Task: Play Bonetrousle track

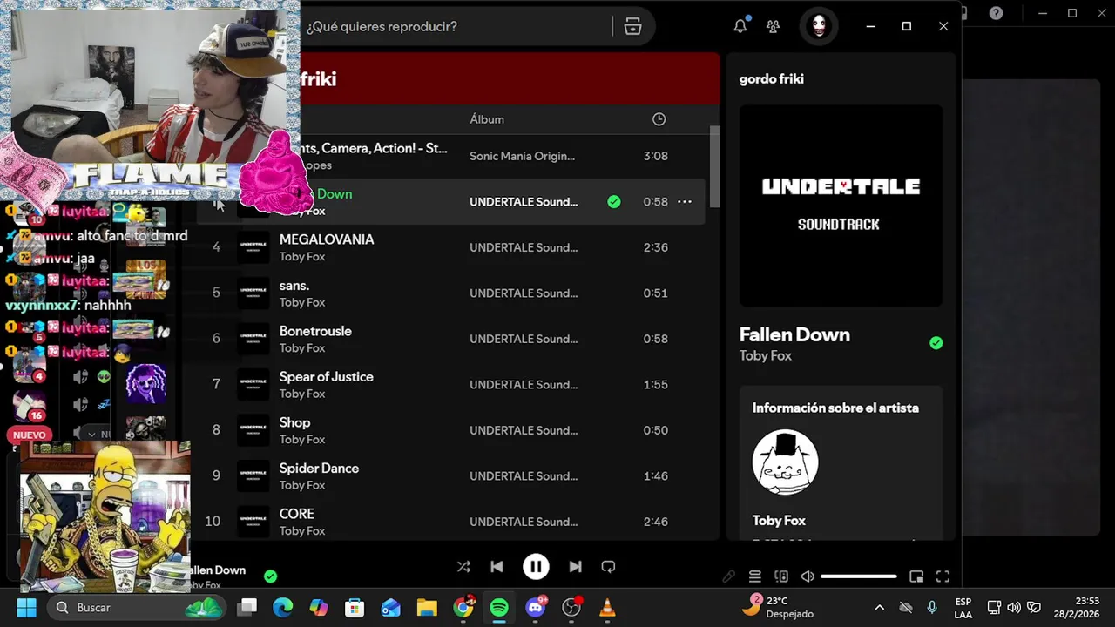Action: (315, 331)
